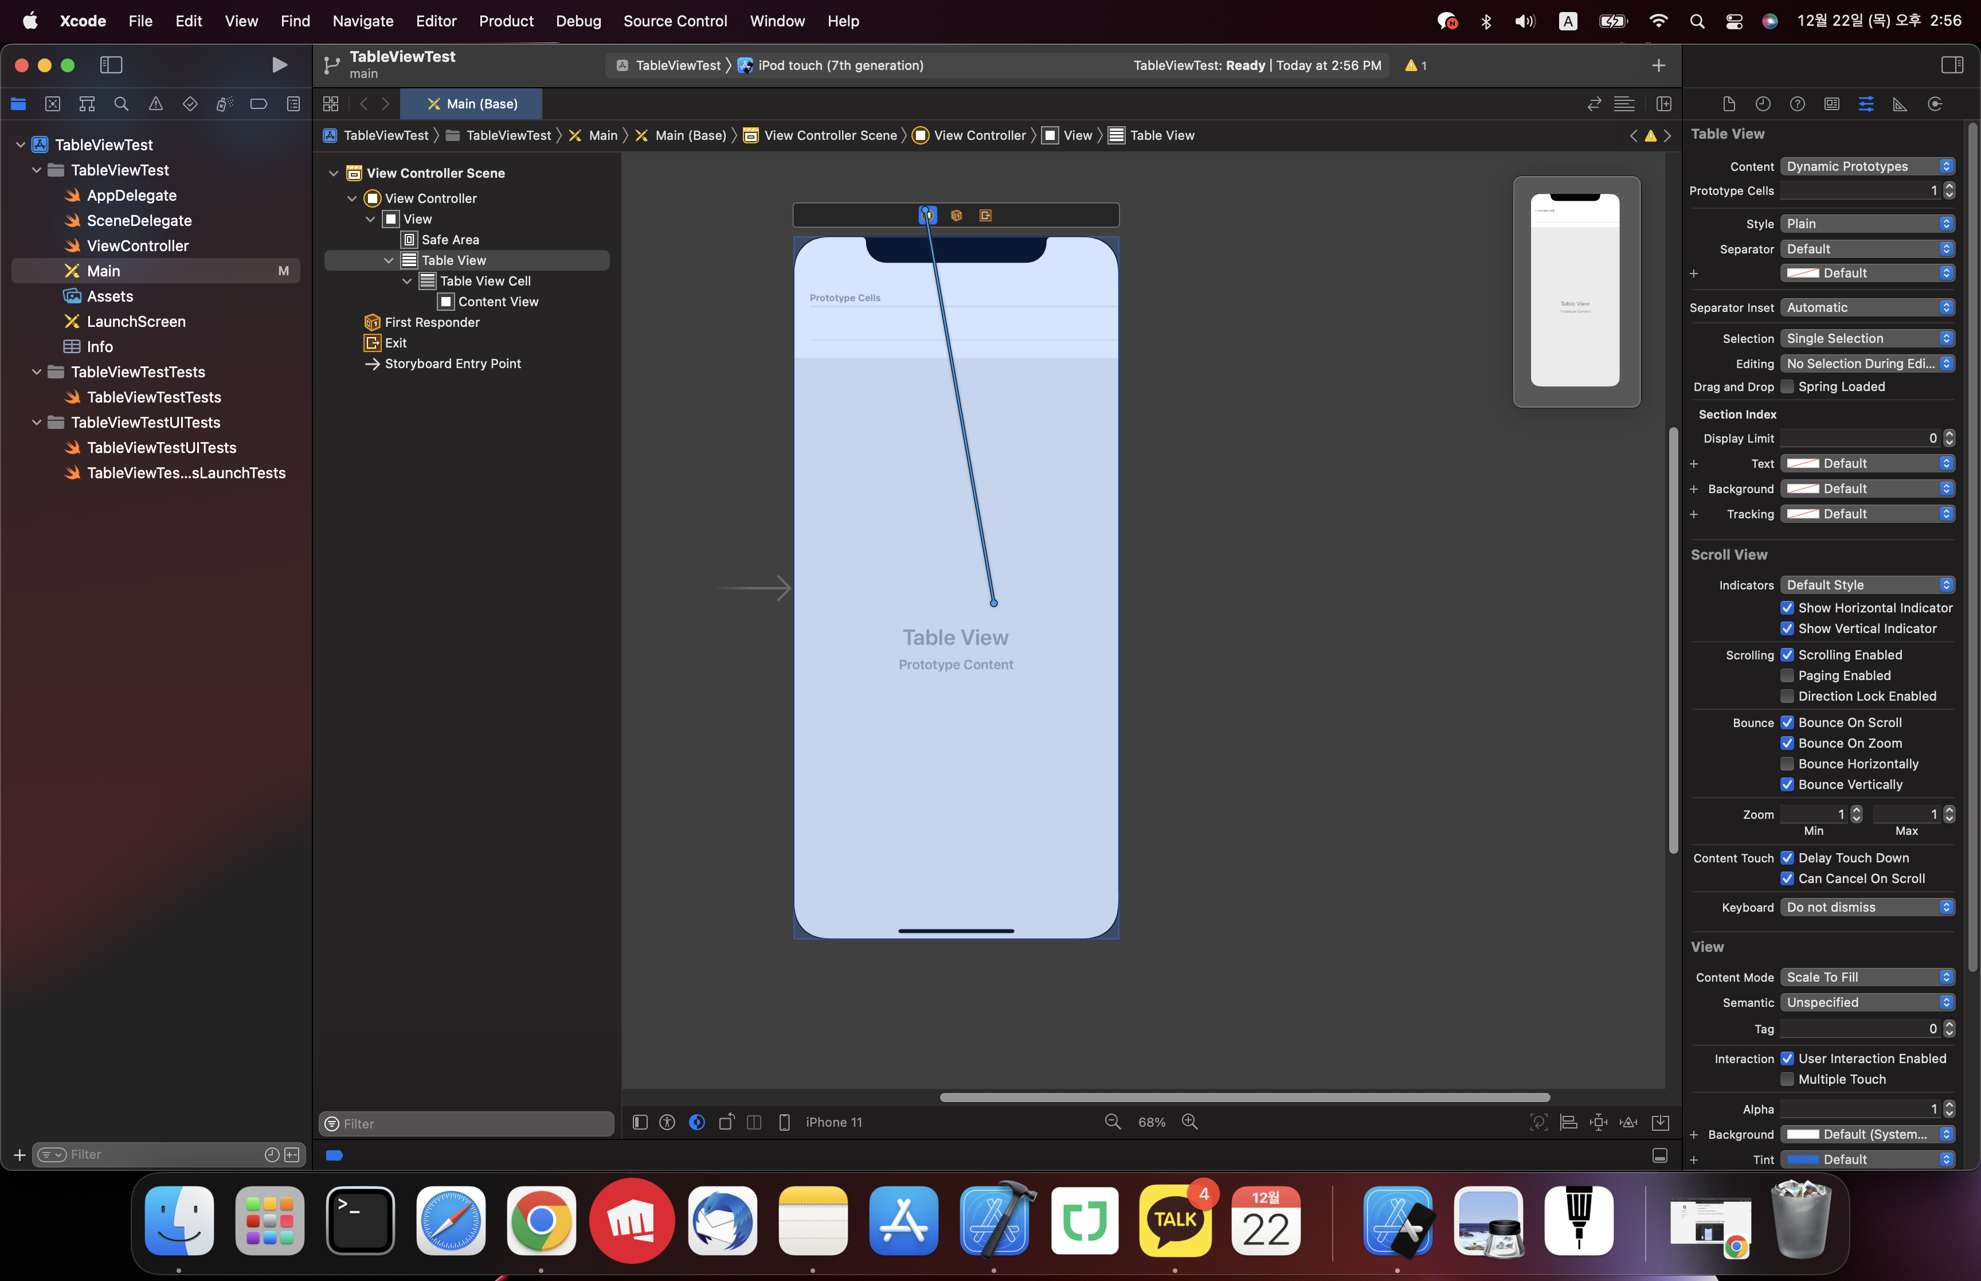Select the Main (Base) editor tab
Screen dimensions: 1981x1281
coord(471,104)
